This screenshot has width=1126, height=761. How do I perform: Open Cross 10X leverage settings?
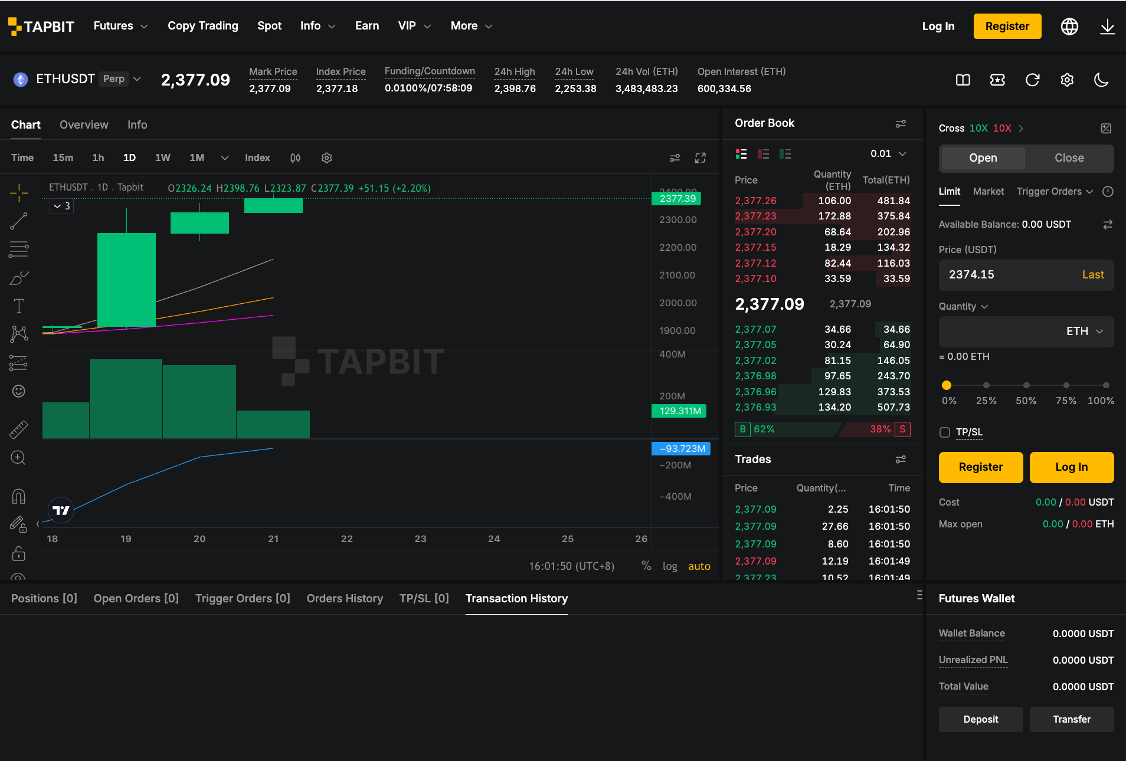point(981,128)
